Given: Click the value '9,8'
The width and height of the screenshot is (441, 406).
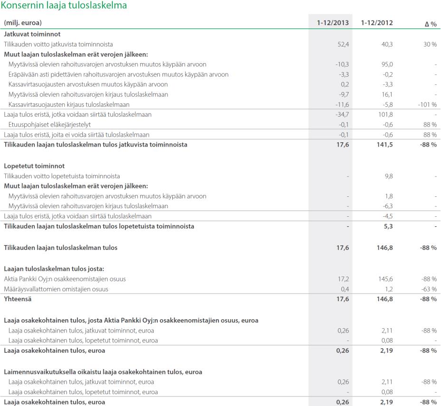Looking at the screenshot, I should (389, 176).
